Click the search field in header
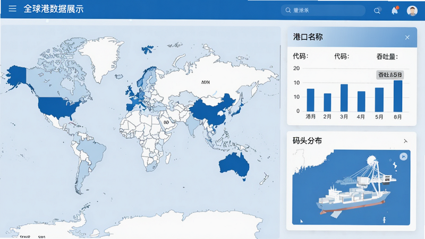Screen dimensions: 425x239 click(x=323, y=10)
